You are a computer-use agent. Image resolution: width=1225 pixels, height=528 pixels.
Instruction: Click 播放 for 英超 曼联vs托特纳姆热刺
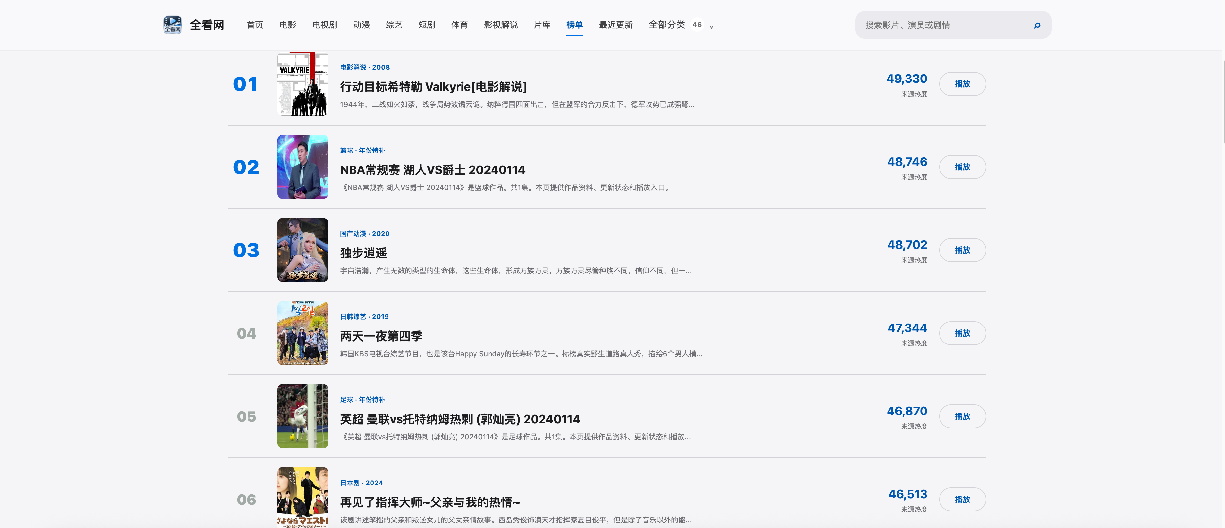coord(962,416)
